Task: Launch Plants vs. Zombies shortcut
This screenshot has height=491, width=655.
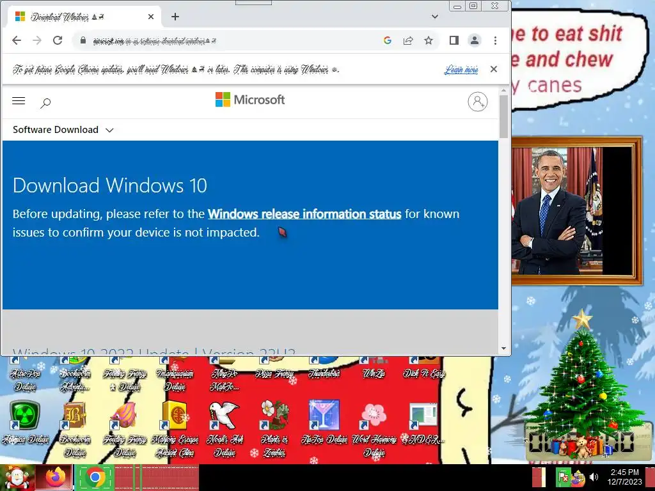Action: click(274, 428)
